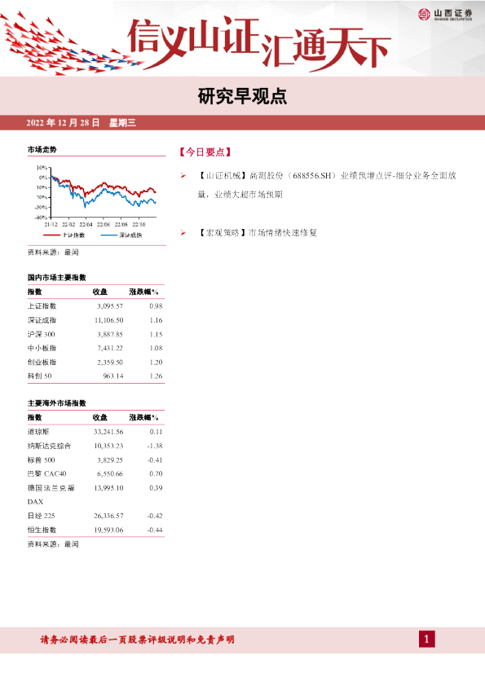Click the 纳斯达克综合 index row
This screenshot has height=686, width=485.
tap(95, 446)
